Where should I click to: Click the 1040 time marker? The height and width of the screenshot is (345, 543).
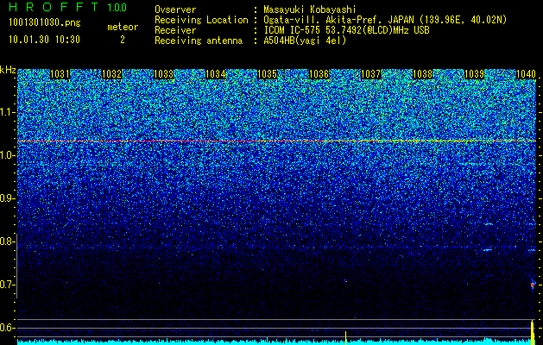click(526, 74)
